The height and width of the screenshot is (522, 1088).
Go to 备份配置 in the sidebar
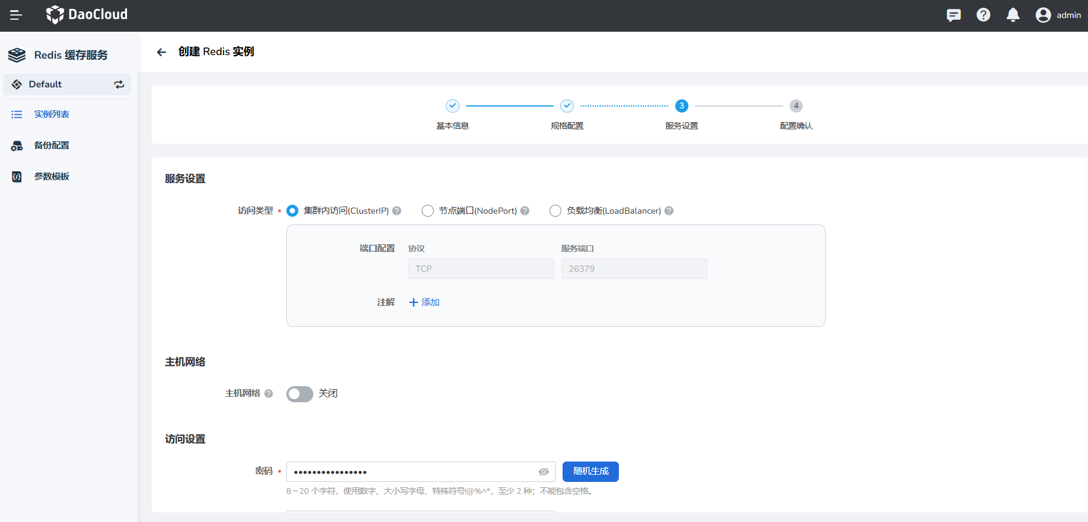coord(52,145)
